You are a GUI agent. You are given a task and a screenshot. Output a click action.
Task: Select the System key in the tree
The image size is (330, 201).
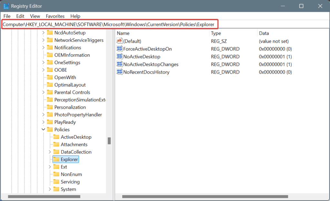coord(68,189)
